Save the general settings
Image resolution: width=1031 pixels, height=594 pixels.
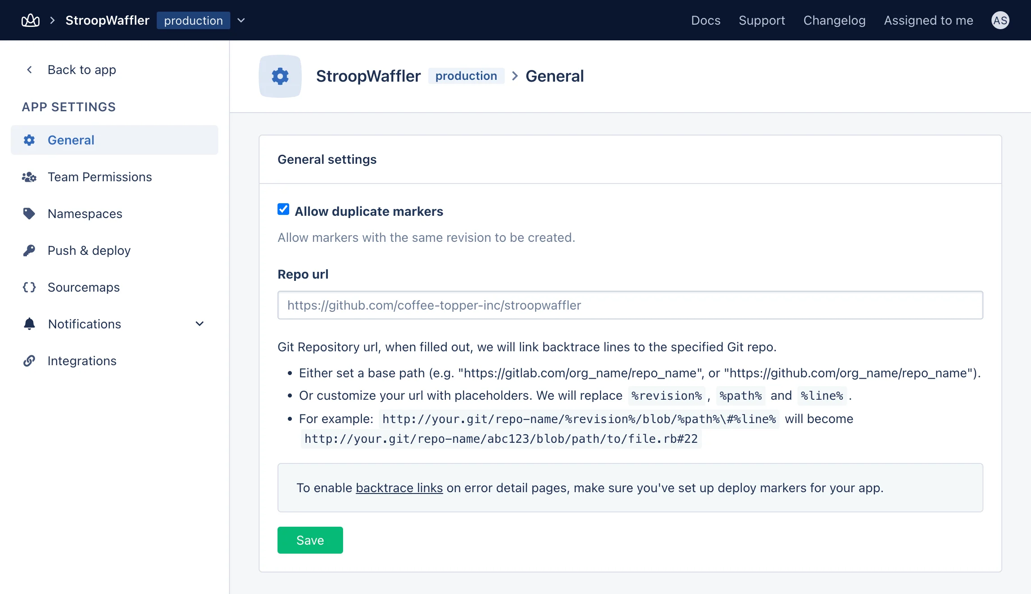[x=310, y=540]
